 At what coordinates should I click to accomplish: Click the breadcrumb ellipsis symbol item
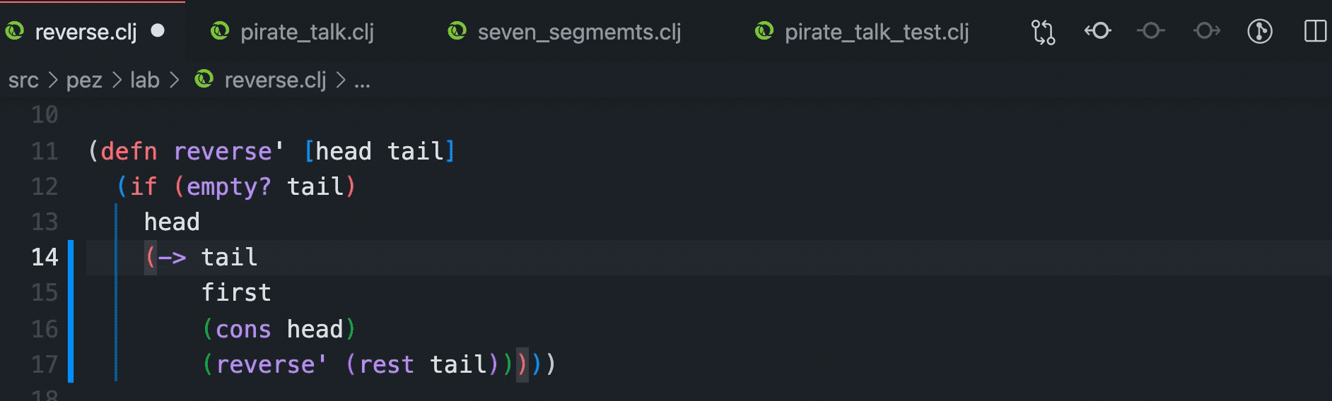[362, 80]
